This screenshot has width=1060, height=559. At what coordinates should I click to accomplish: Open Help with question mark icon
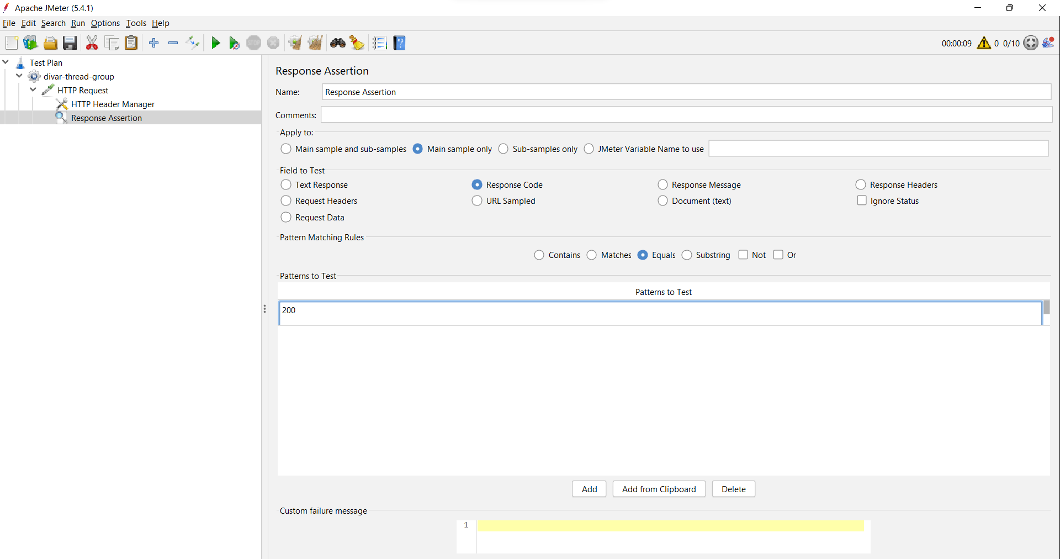click(400, 43)
